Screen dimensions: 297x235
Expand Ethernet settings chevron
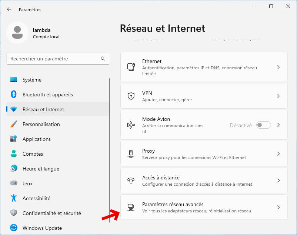pyautogui.click(x=278, y=67)
